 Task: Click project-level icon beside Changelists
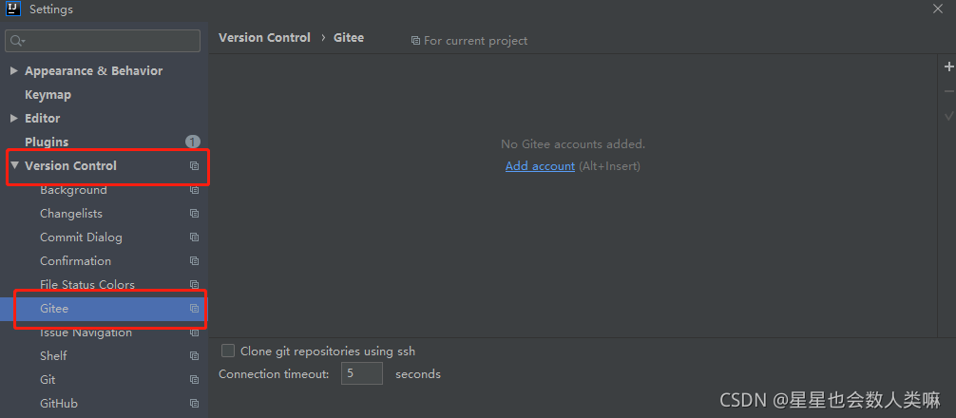195,213
